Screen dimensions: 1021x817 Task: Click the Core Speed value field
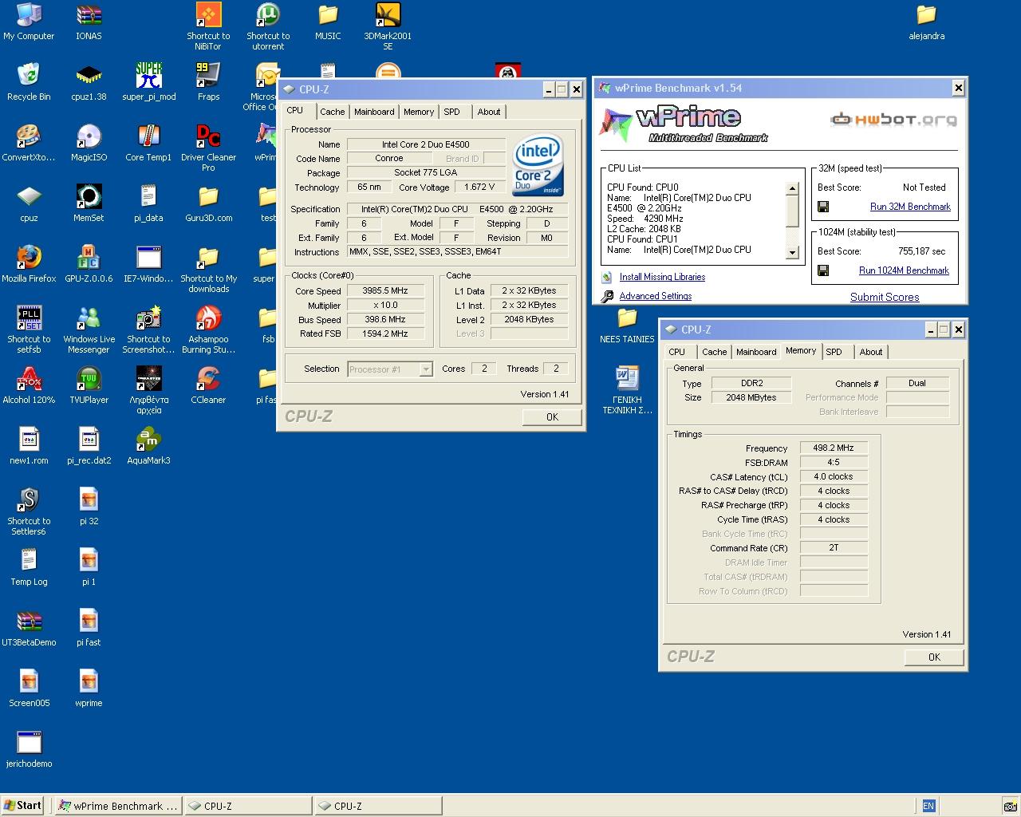[x=384, y=291]
